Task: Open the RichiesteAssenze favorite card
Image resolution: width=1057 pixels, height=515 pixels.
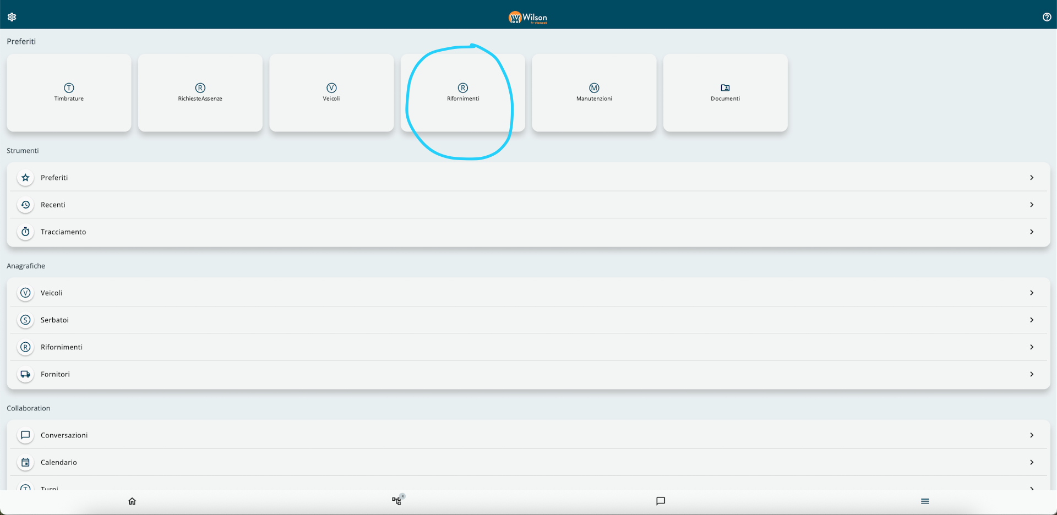Action: [x=200, y=92]
